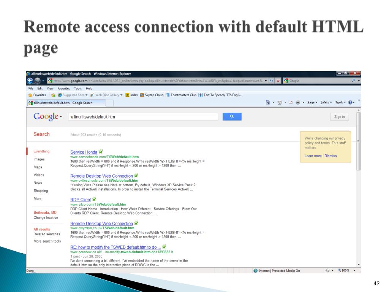Open Suggested Sites favorites item
Screen dimensions: 389x292
pyautogui.click(x=71, y=95)
